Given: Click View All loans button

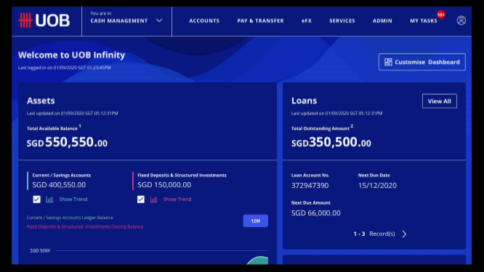Looking at the screenshot, I should [439, 101].
